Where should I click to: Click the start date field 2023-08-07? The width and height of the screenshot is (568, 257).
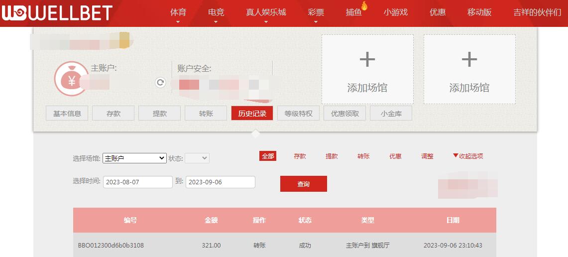point(138,182)
